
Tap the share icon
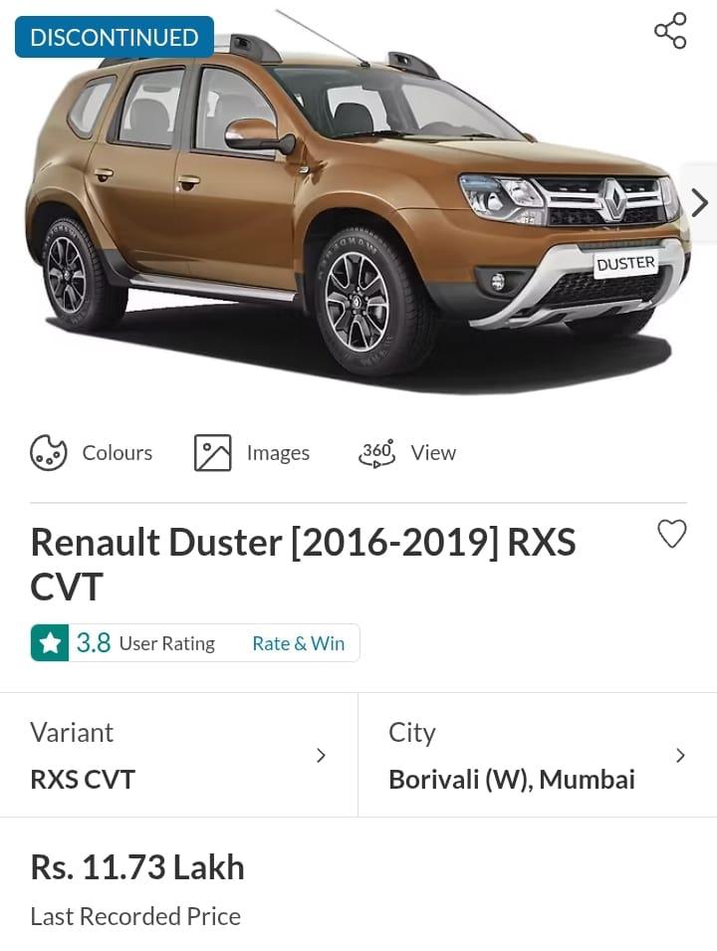(x=670, y=30)
